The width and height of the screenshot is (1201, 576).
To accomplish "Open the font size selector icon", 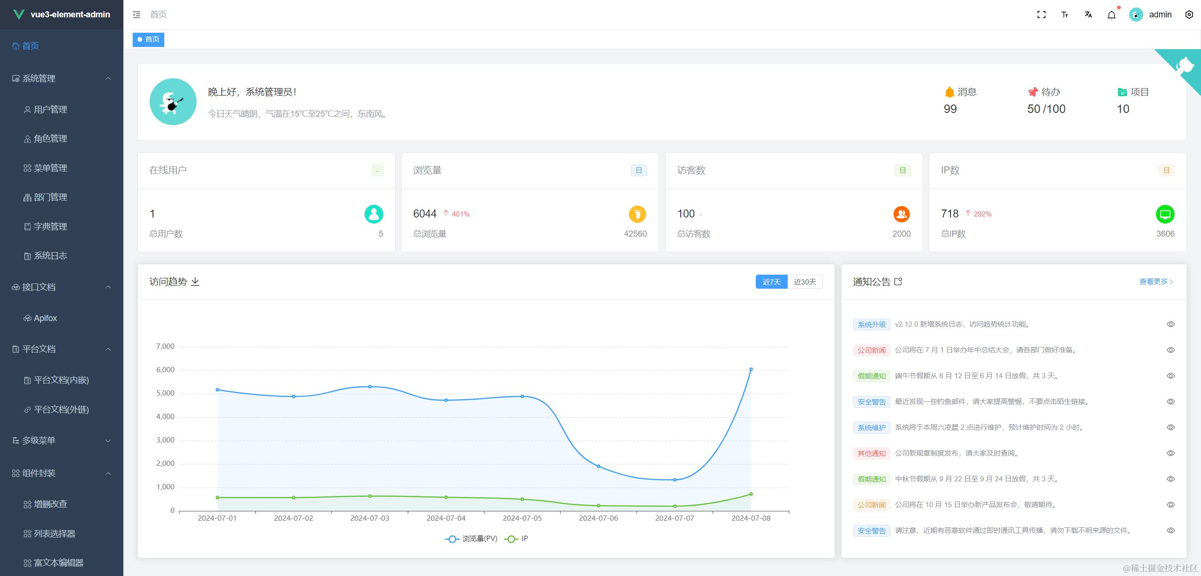I will tap(1065, 15).
